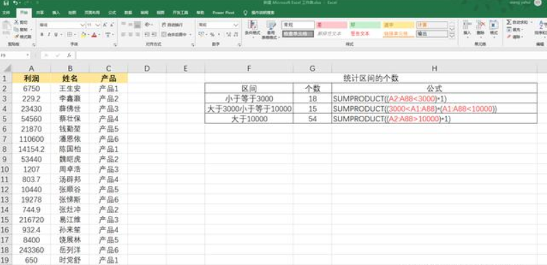This screenshot has height=265, width=547.
Task: Expand fill color palette arrow
Action: click(88, 34)
